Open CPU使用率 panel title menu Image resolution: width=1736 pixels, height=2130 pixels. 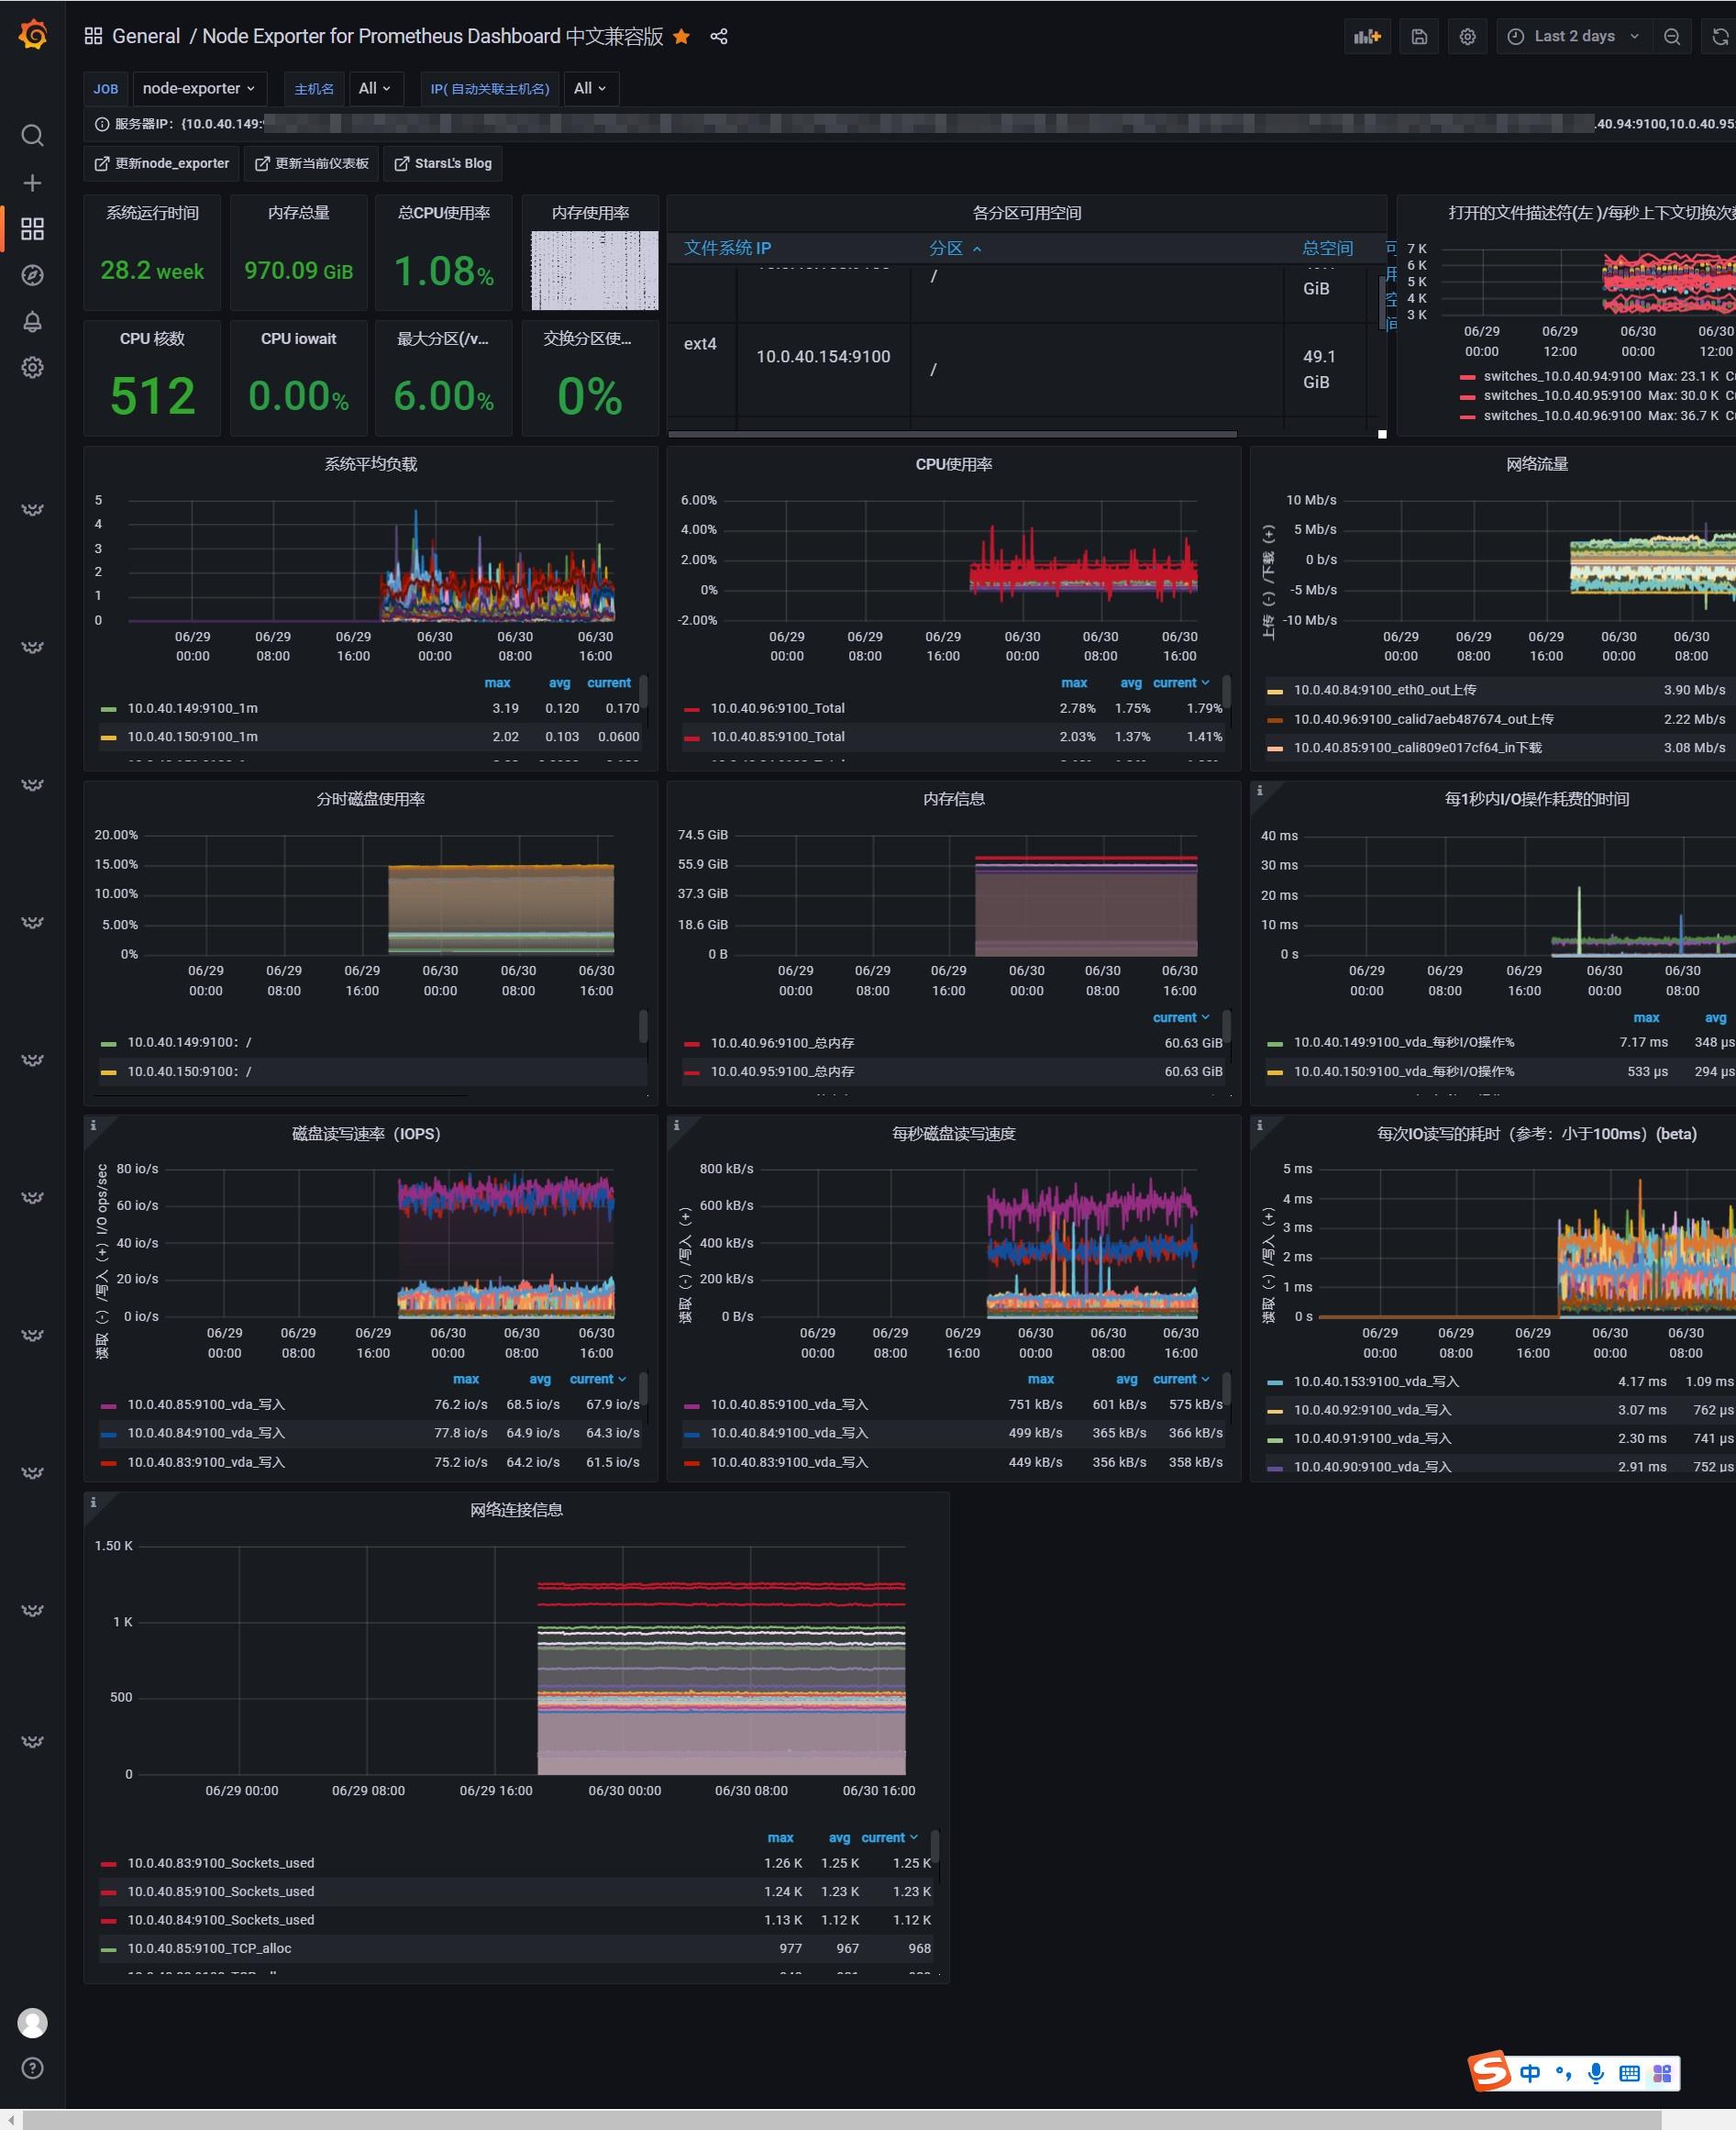coord(954,464)
